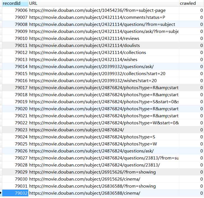Click URL ending 26915626/?from=showing

92,172
